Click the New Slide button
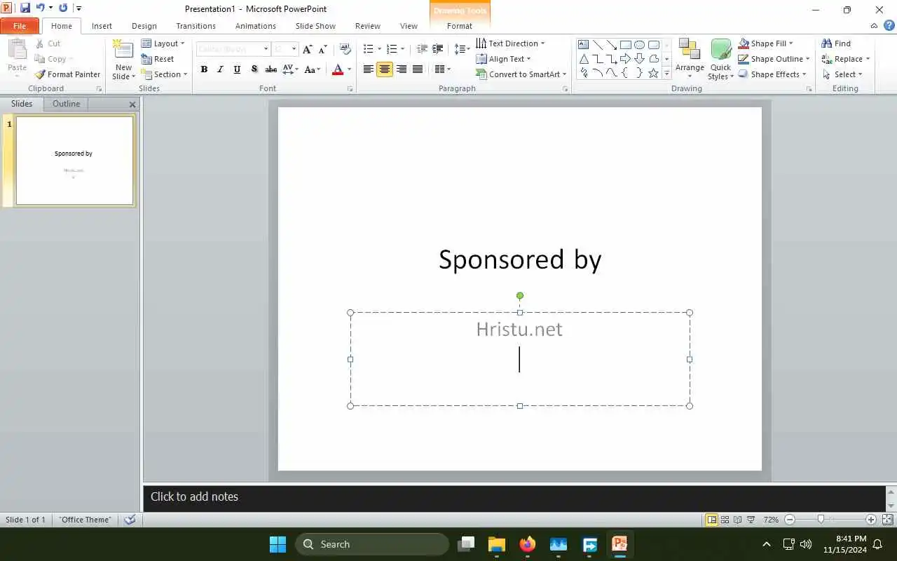 coord(124,60)
